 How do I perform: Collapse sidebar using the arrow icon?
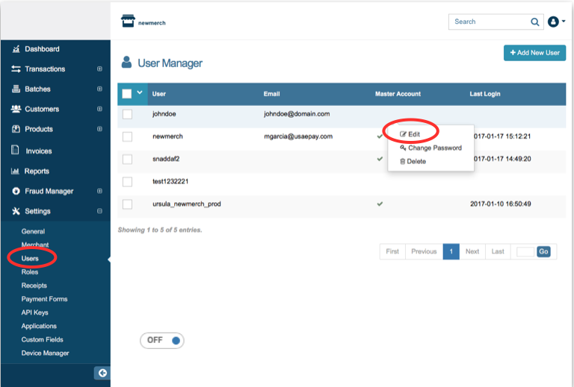pos(103,373)
